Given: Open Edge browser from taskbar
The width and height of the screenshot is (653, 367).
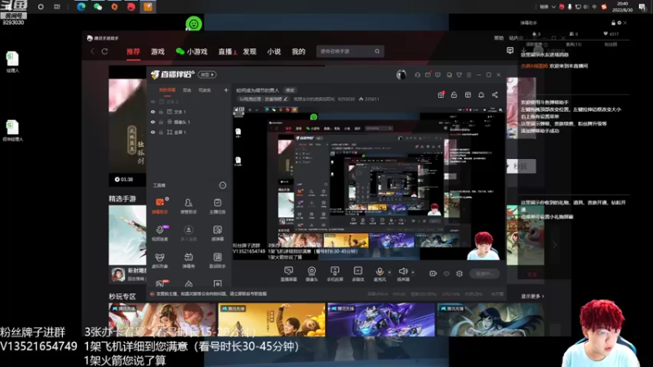Looking at the screenshot, I should click(x=81, y=7).
